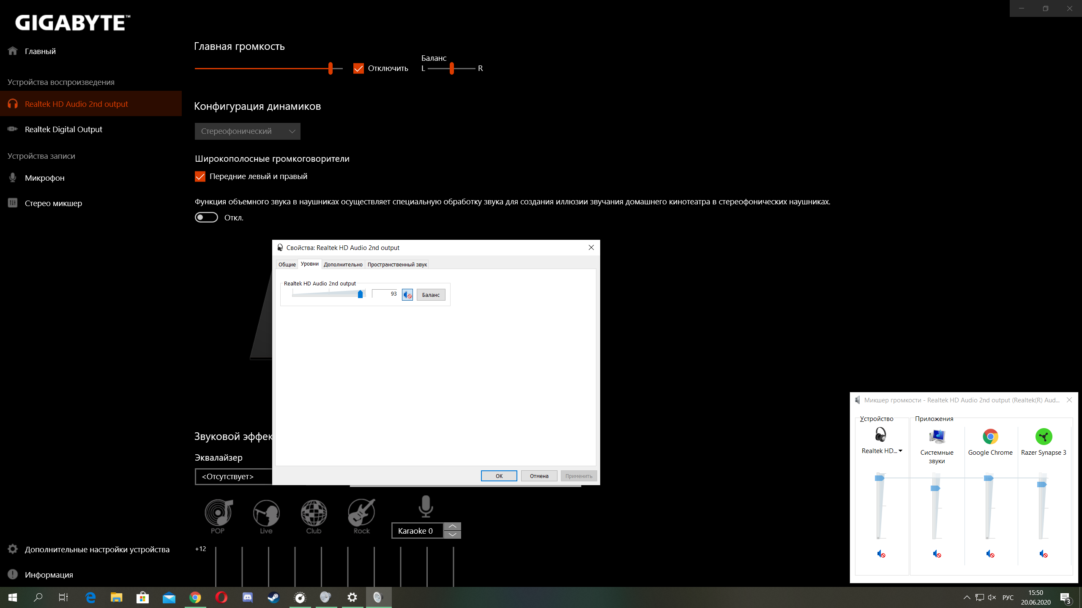Image resolution: width=1082 pixels, height=608 pixels.
Task: Switch to Пространственный звук tab
Action: 397,264
